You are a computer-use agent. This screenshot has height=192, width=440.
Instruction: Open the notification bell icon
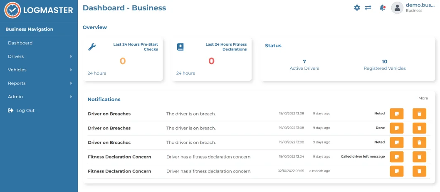[382, 8]
